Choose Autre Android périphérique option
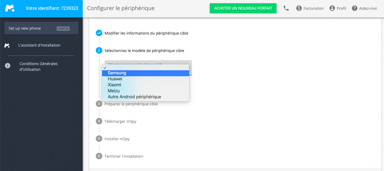This screenshot has width=384, height=171. click(146, 97)
